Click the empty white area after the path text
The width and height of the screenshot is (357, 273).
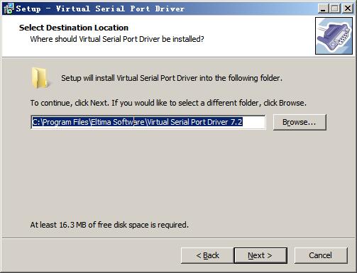point(253,122)
